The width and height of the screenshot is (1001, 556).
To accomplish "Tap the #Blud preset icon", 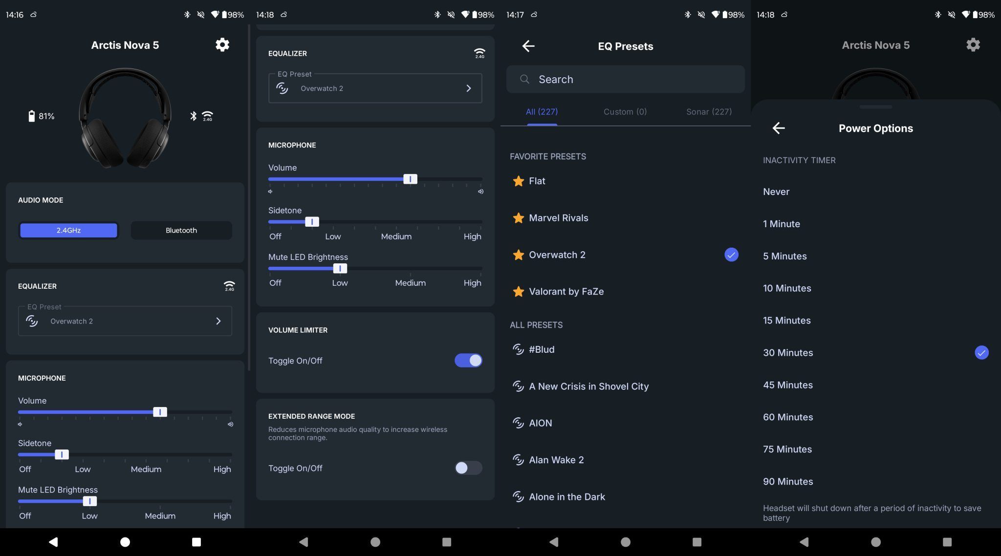I will (518, 349).
